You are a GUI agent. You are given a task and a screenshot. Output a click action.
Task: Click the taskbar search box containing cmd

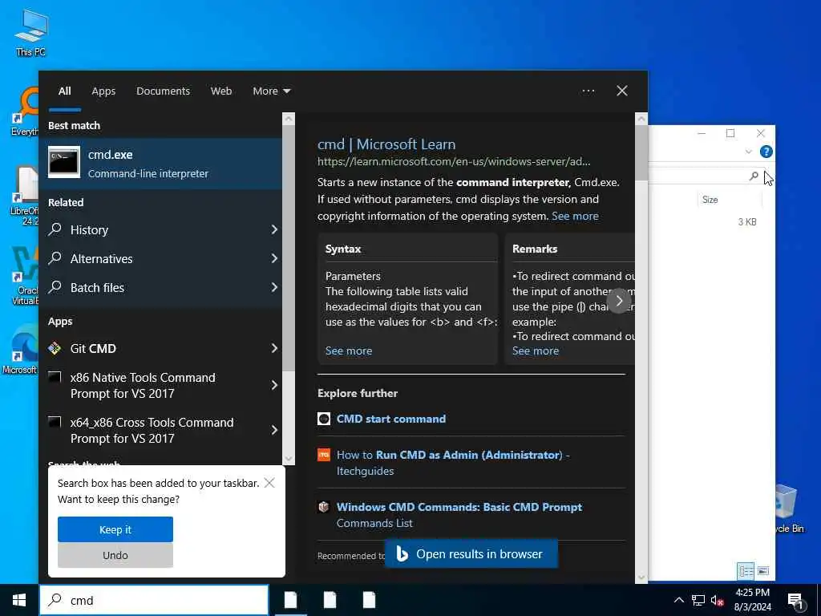tap(154, 600)
